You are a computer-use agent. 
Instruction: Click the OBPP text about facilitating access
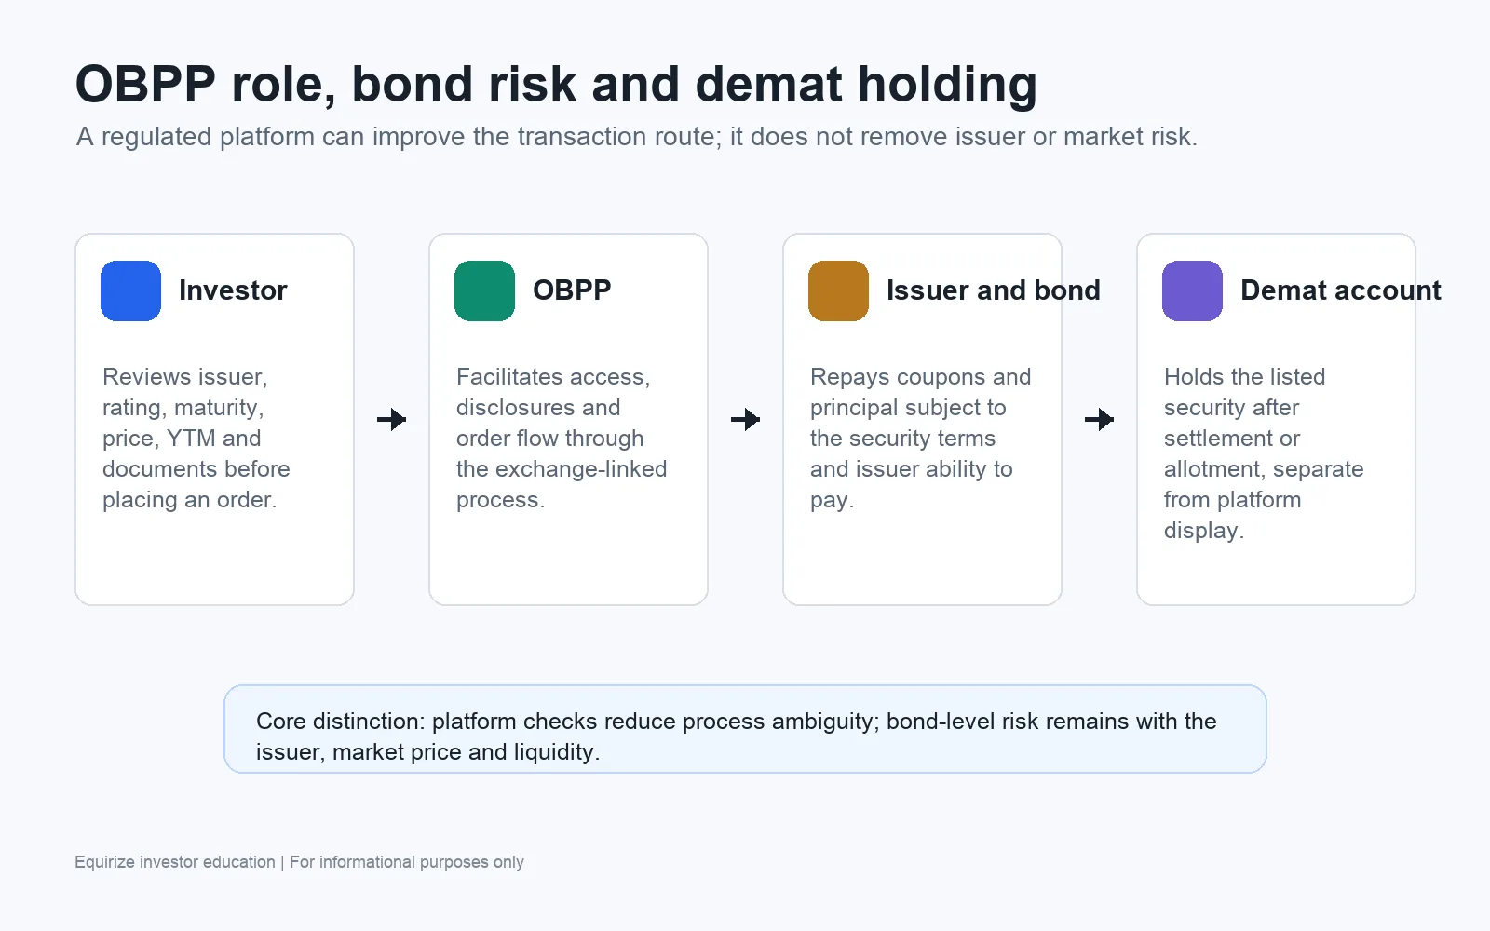pos(562,438)
